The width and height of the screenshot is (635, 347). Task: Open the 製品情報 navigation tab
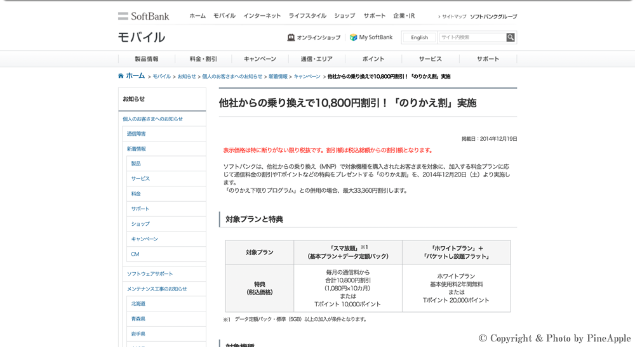click(147, 59)
